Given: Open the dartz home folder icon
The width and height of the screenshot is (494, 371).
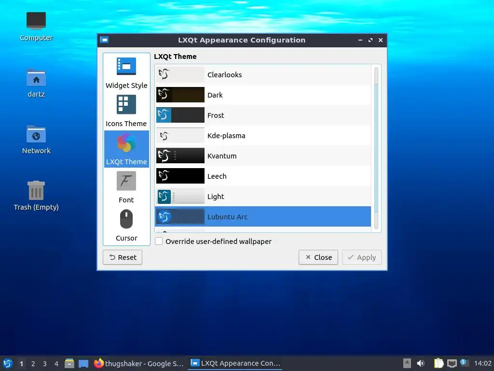Looking at the screenshot, I should click(x=36, y=77).
